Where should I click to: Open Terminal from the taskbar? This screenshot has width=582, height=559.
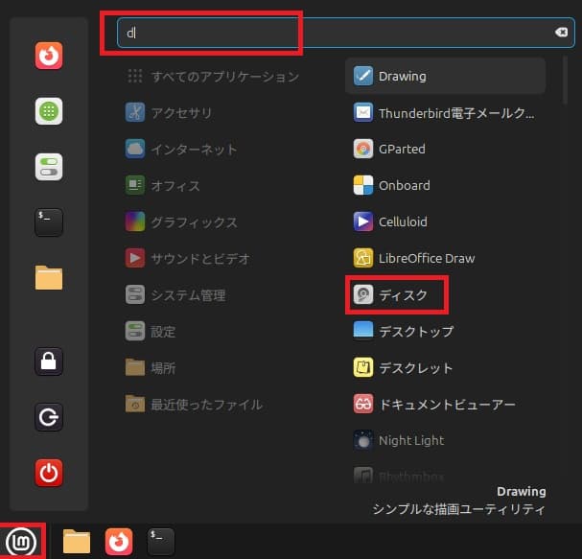(161, 542)
